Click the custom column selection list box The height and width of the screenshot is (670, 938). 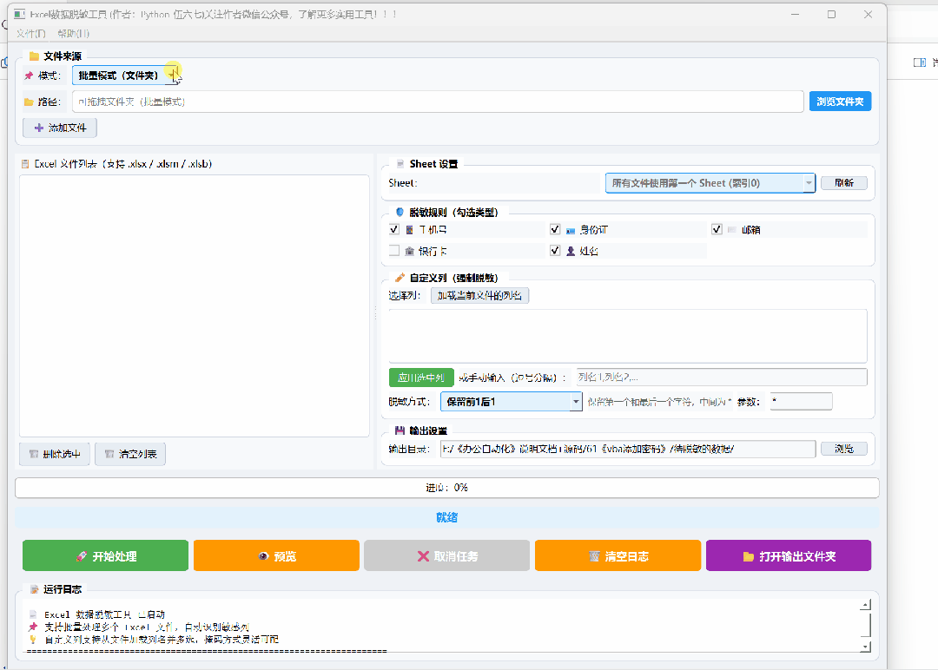[x=628, y=336]
